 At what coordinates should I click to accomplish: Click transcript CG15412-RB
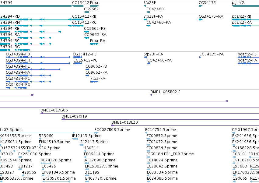tap(84, 16)
